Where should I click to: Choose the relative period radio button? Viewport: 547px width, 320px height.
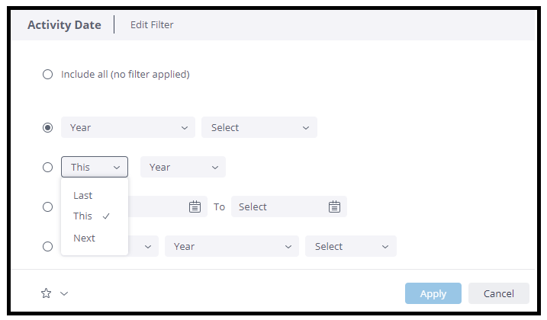coord(48,167)
